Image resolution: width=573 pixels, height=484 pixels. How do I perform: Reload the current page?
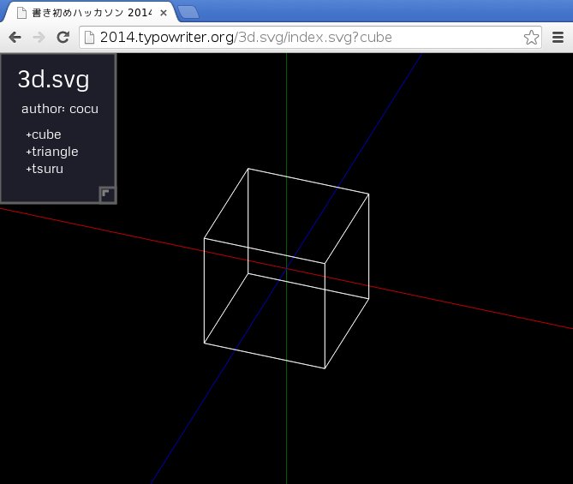63,37
